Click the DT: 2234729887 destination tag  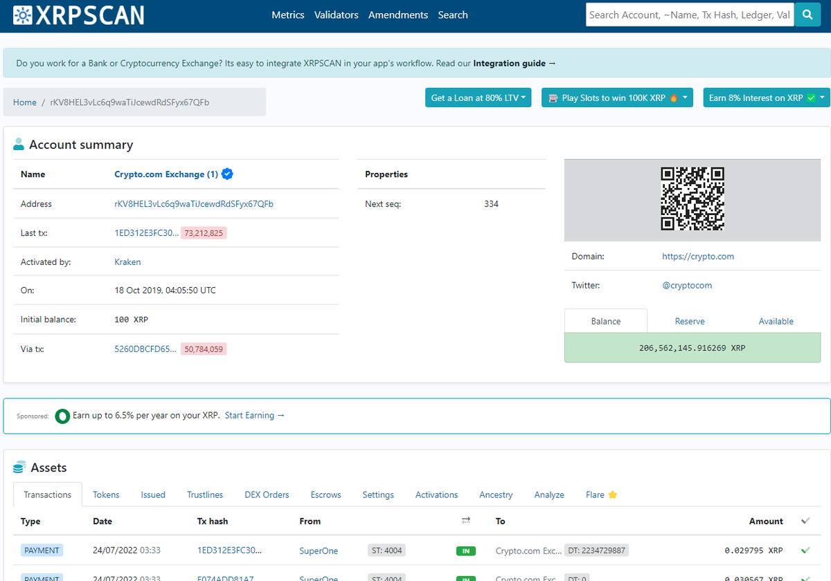click(x=596, y=551)
